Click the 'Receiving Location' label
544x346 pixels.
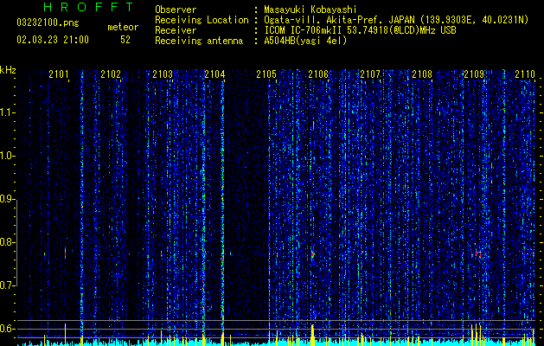point(202,20)
